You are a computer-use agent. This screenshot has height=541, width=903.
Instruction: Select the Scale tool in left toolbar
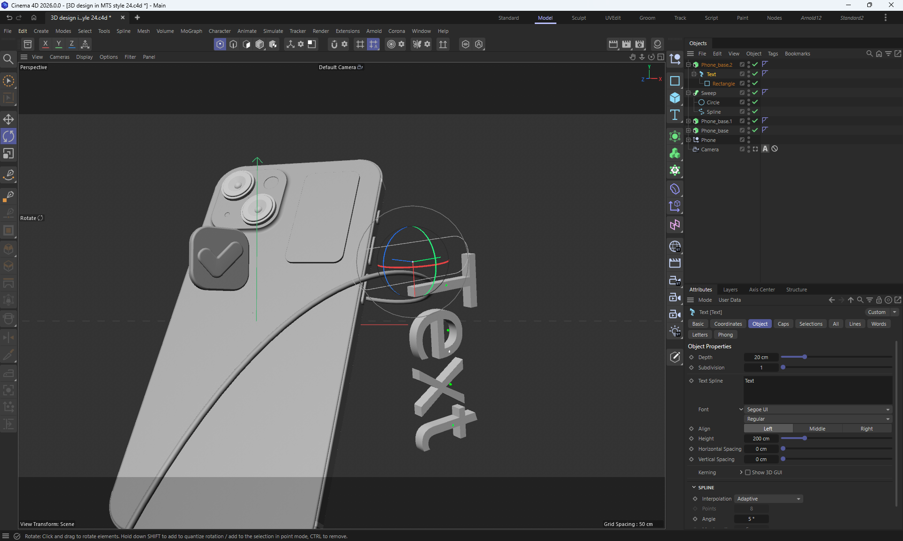point(8,154)
